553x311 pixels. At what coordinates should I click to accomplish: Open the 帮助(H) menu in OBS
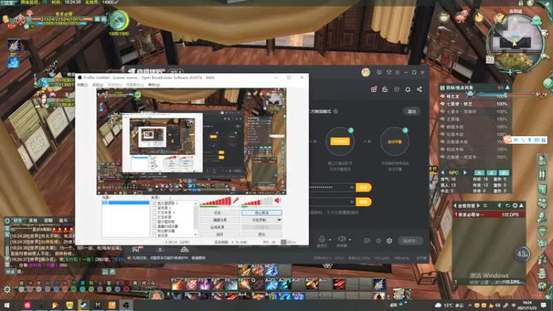(x=154, y=85)
